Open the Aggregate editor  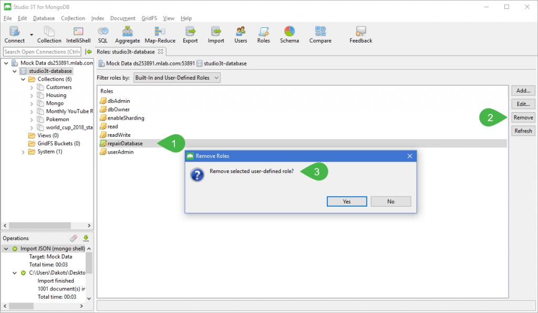[127, 35]
